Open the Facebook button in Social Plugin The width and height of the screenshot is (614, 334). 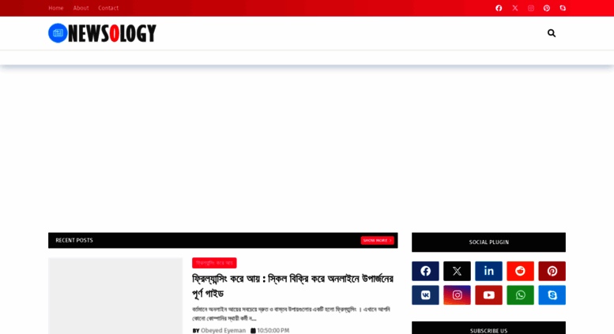(425, 271)
